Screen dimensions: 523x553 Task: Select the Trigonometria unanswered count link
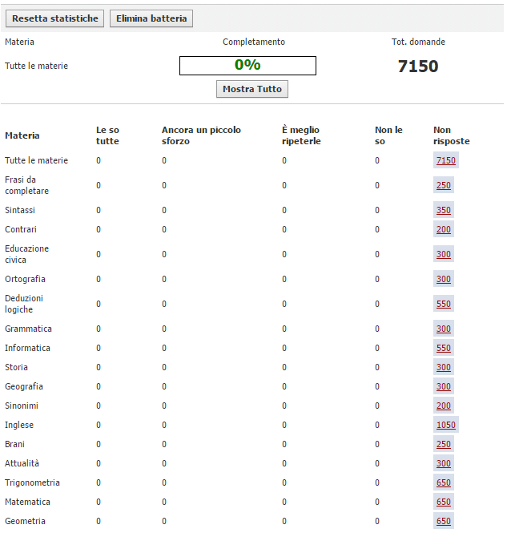(444, 482)
